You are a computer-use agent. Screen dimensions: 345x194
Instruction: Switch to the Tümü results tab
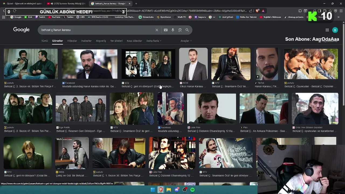(x=44, y=41)
